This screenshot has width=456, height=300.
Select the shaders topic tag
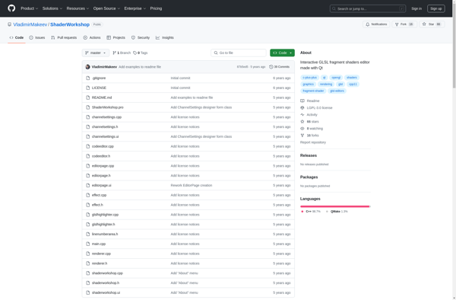point(352,78)
